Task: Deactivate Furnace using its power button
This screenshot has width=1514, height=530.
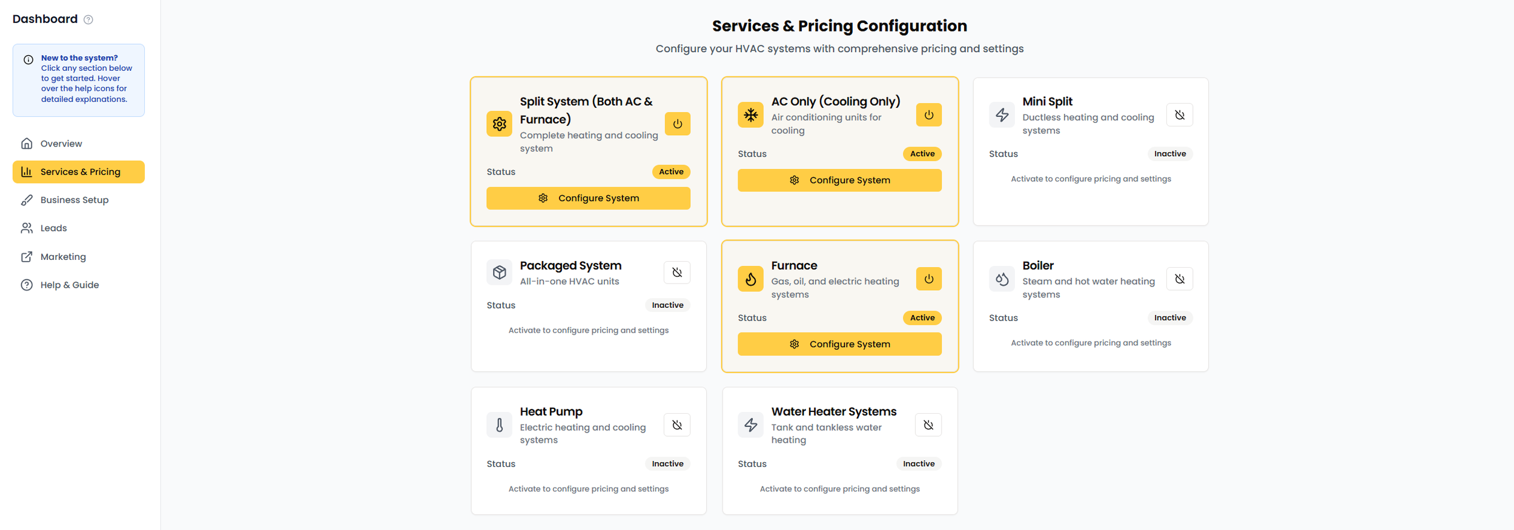Action: pyautogui.click(x=928, y=279)
